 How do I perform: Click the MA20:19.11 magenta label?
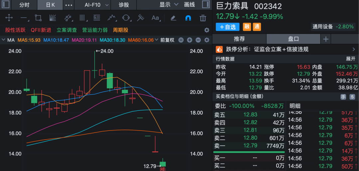coord(84,40)
